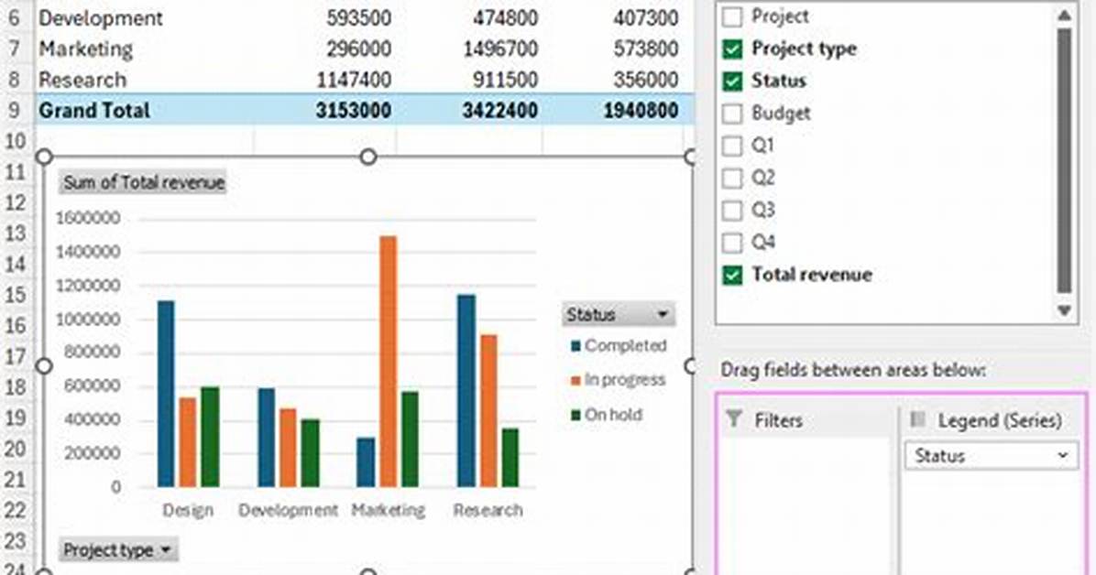Click the On hold legend entry text
Viewport: 1096px width, 575px height.
(613, 414)
